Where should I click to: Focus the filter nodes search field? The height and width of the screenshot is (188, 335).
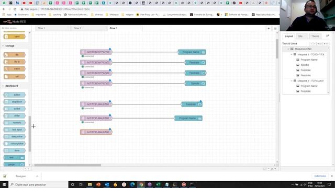[x=15, y=28]
